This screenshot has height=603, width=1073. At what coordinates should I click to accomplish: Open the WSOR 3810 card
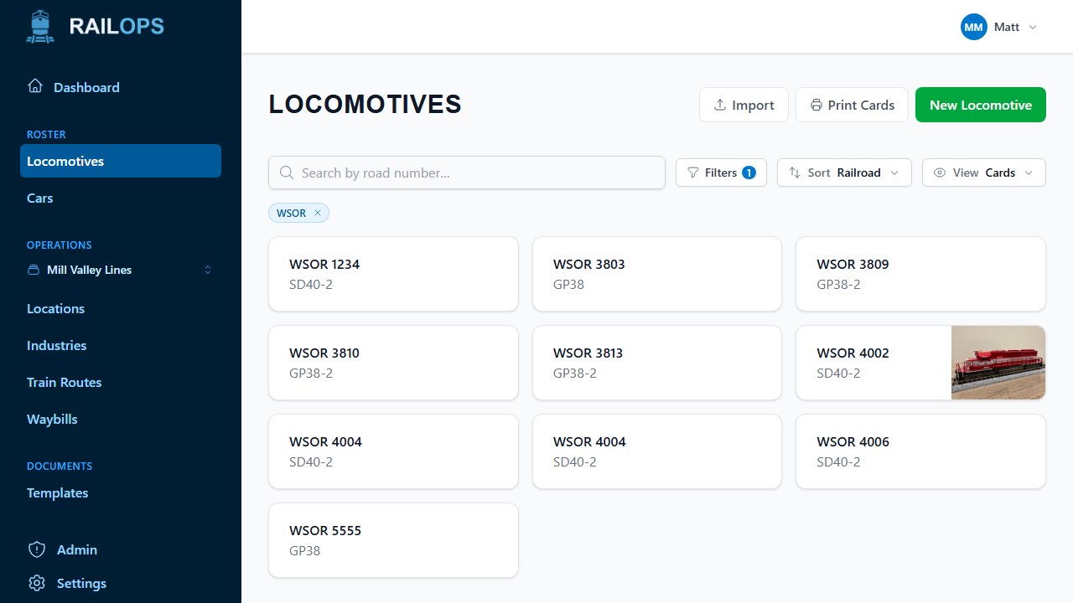393,363
